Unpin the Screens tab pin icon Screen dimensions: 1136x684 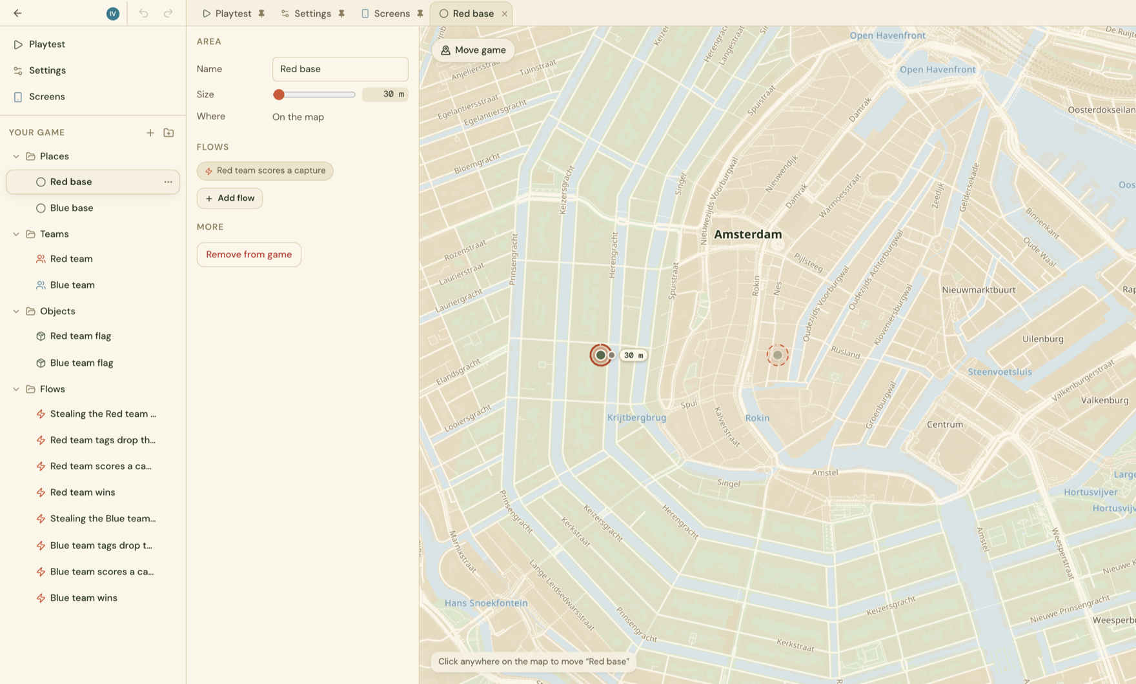420,14
